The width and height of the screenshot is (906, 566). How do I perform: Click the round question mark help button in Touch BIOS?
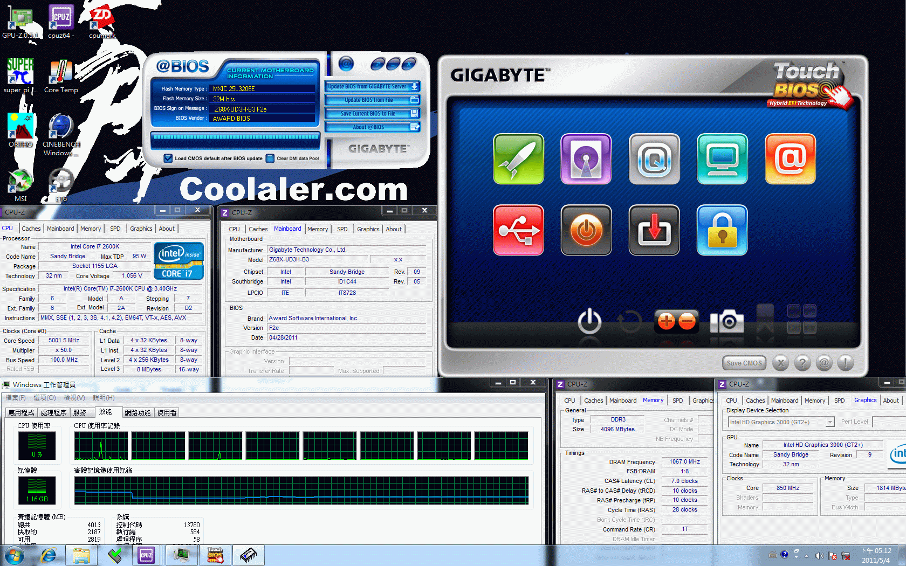click(802, 363)
